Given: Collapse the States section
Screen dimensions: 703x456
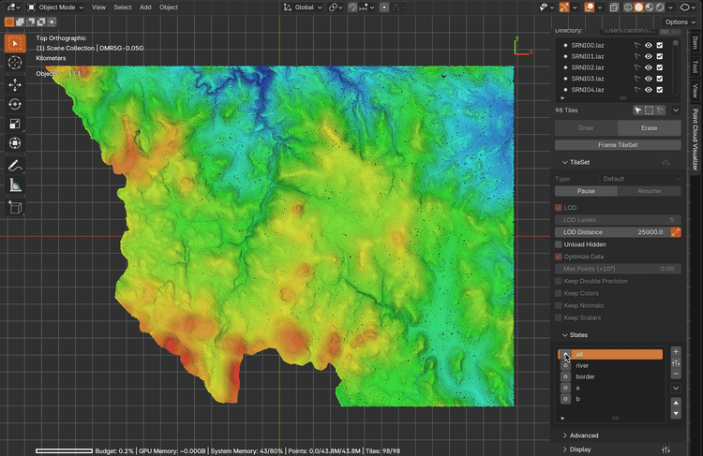Looking at the screenshot, I should point(578,334).
